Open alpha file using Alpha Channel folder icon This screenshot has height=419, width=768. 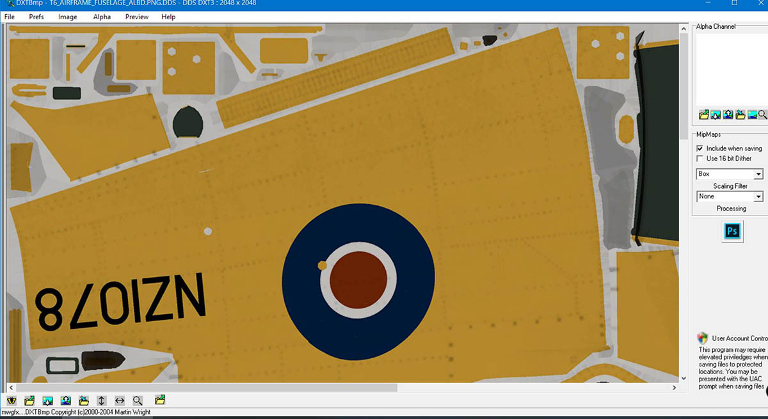[x=704, y=115]
